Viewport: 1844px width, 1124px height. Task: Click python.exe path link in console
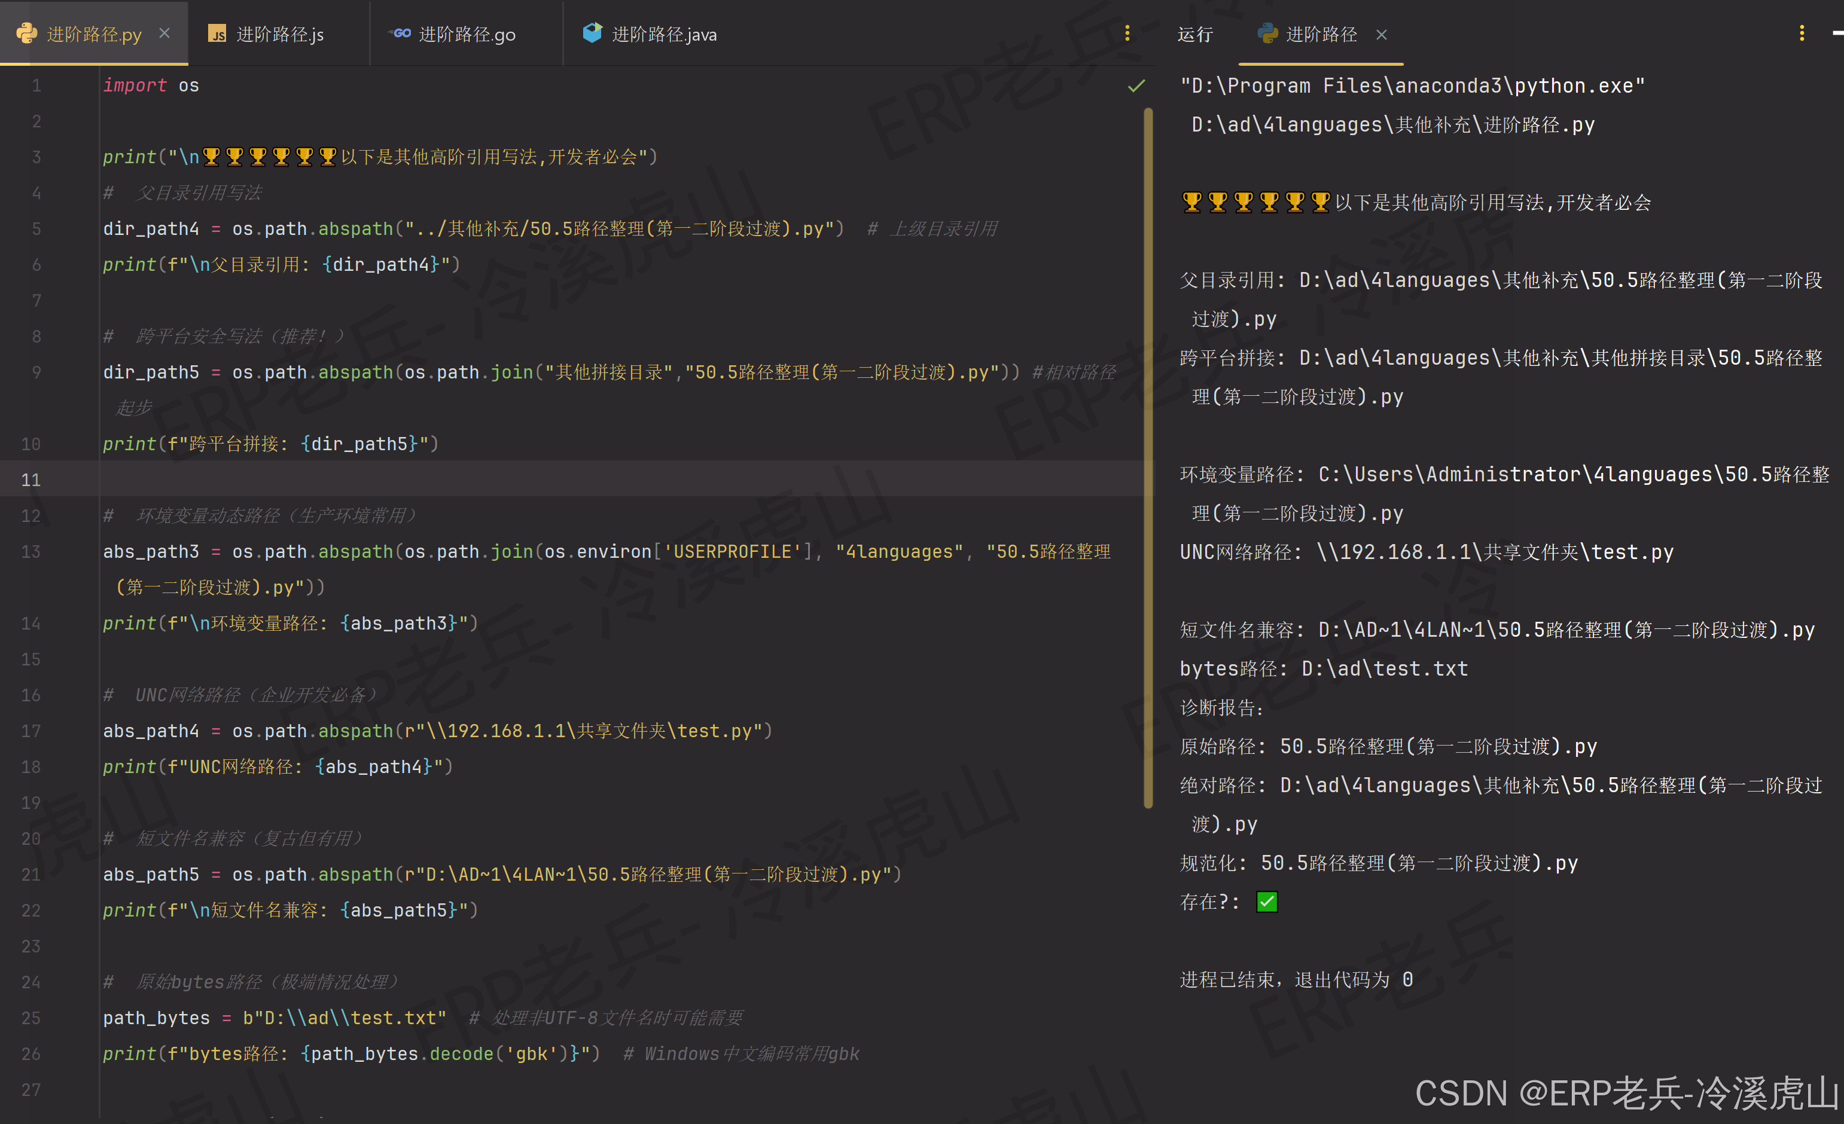tap(1412, 86)
